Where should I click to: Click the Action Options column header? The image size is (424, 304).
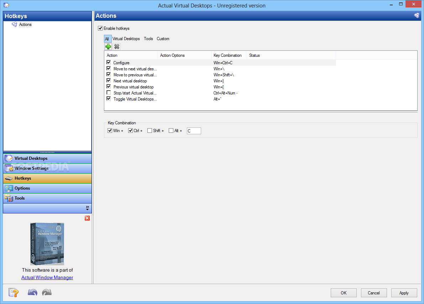[184, 55]
